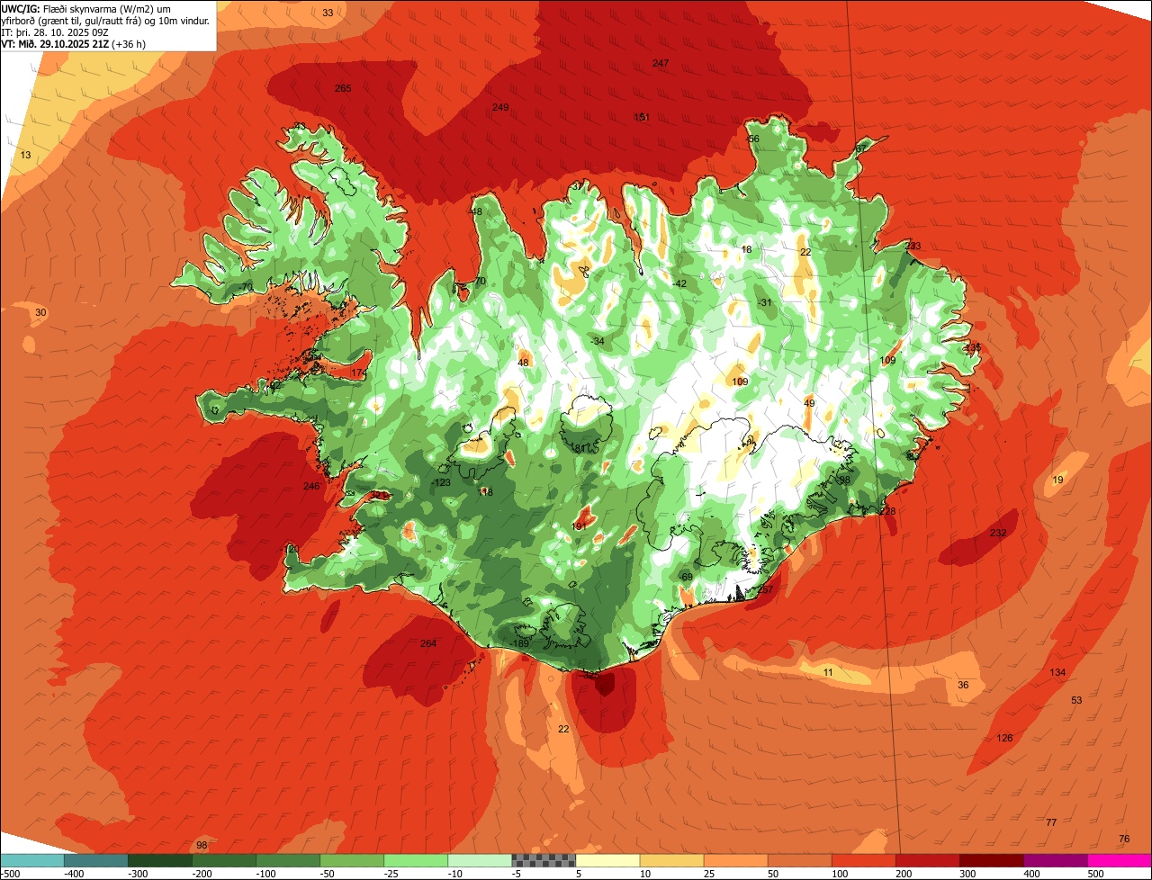The height and width of the screenshot is (880, 1152).
Task: Click the value "246" off the west coast
Action: (x=311, y=486)
